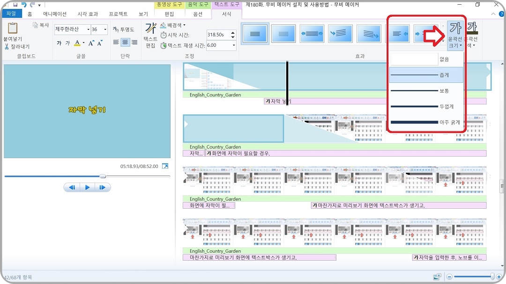Click the Undo arrow in title bar
The height and width of the screenshot is (284, 506).
[23, 5]
